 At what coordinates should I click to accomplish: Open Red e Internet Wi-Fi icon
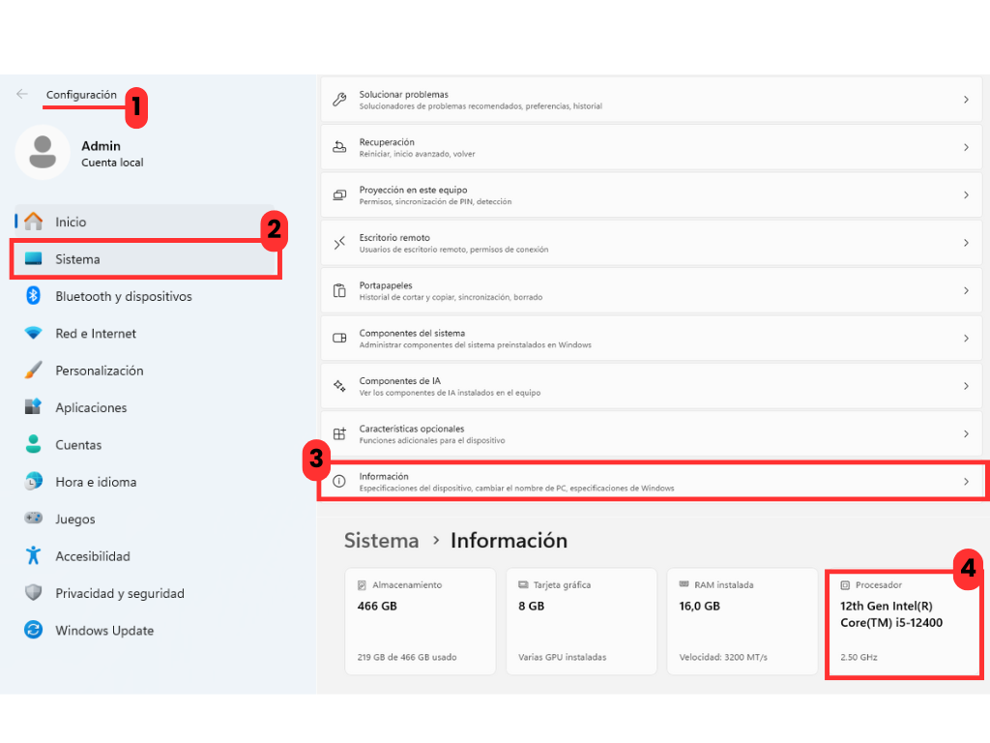coord(33,334)
